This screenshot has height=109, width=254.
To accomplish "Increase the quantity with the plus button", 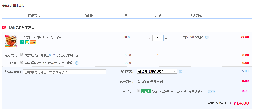I will pos(166,38).
